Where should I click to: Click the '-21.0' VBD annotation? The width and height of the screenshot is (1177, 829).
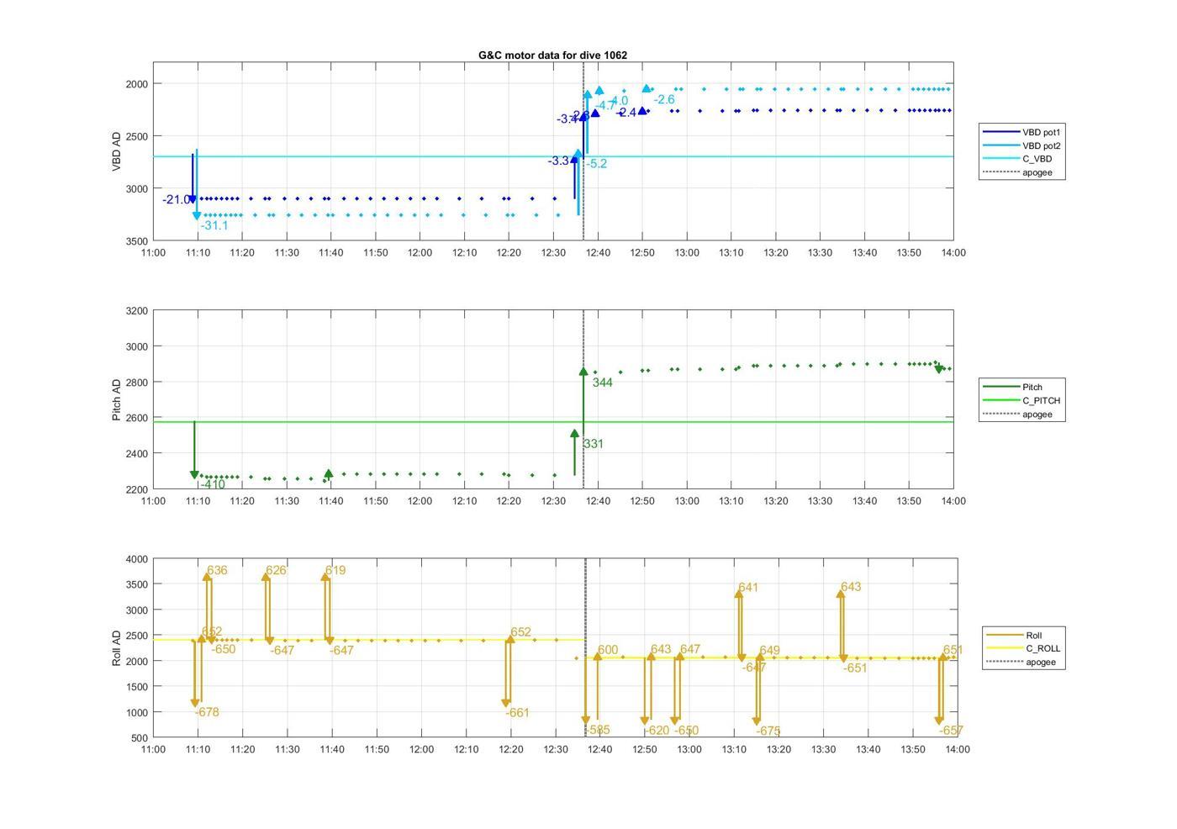point(176,199)
